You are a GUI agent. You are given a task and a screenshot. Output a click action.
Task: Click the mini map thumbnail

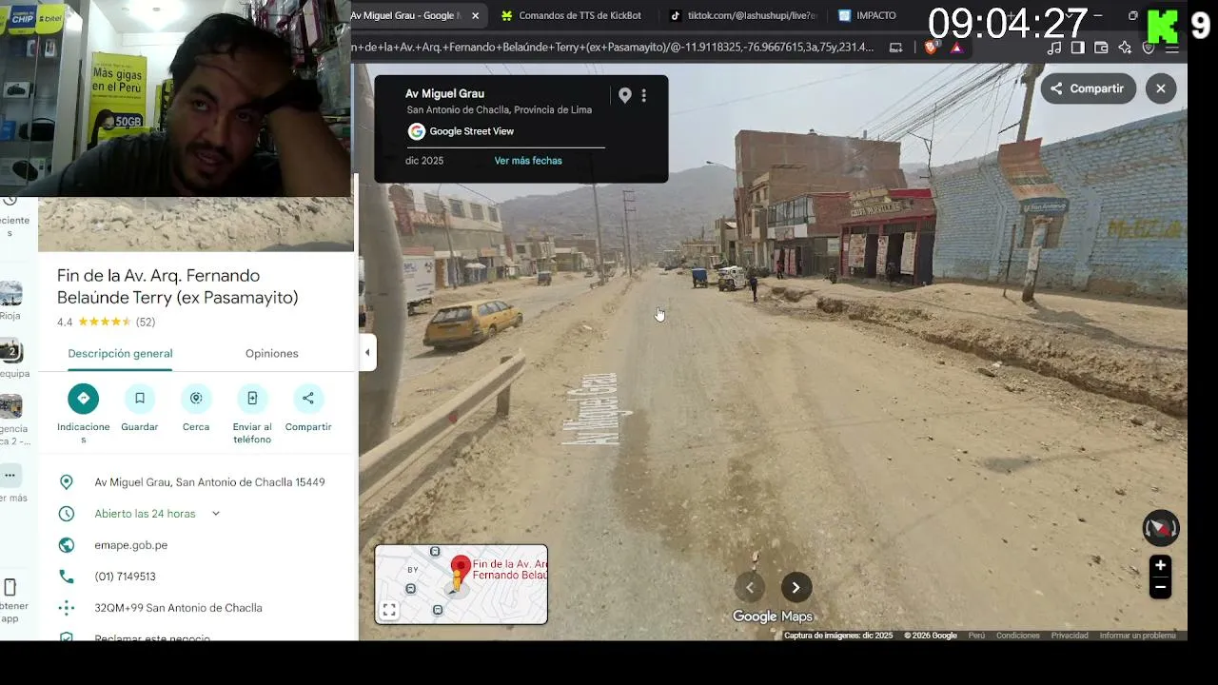click(462, 584)
